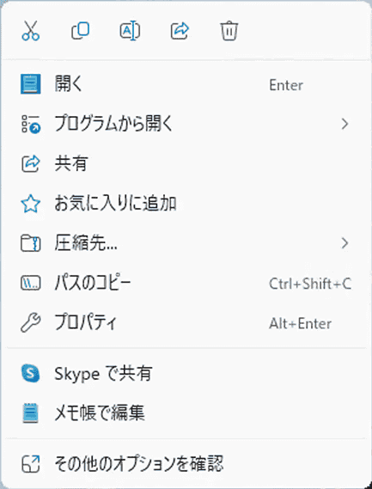The width and height of the screenshot is (372, 489).
Task: Click the notepad icon next to 開く
Action: click(31, 84)
